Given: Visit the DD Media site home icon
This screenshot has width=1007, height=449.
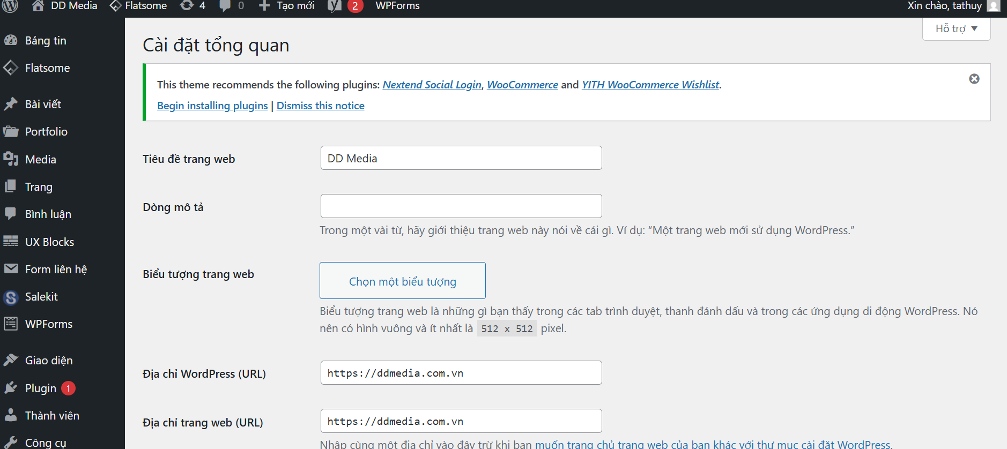Looking at the screenshot, I should (x=38, y=6).
